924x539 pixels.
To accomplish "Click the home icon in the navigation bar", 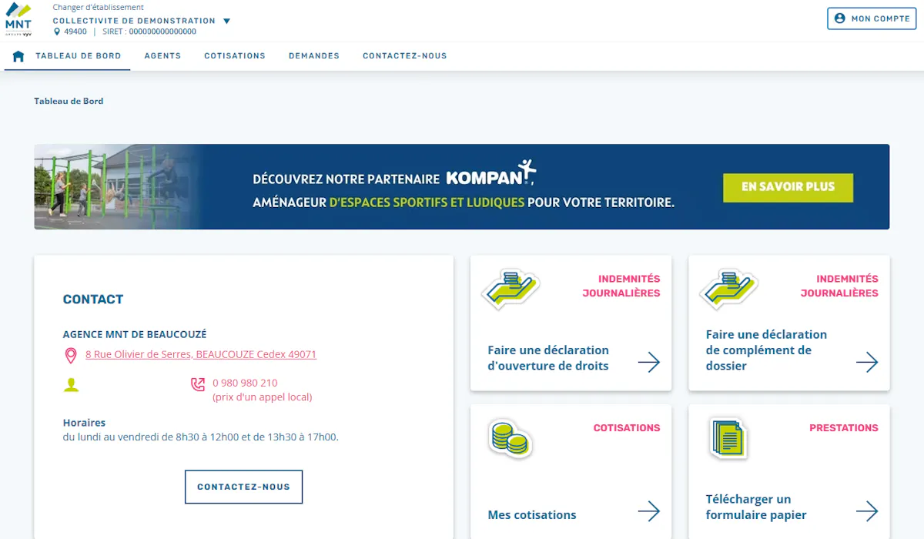I will tap(17, 55).
